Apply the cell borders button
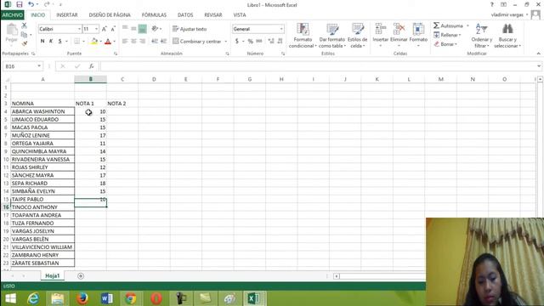Screen dimensions: 544x306 pyautogui.click(x=77, y=42)
